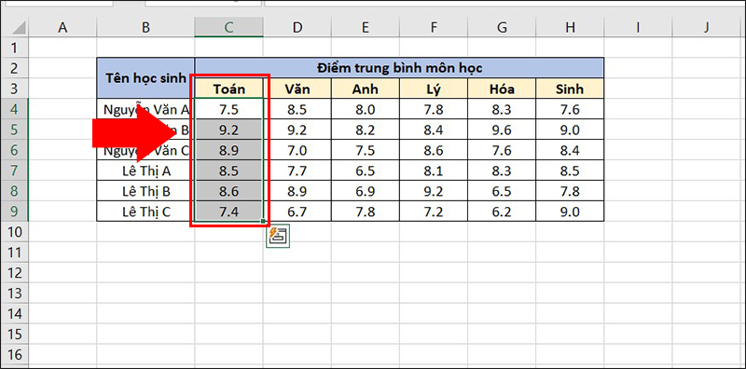Select column D header
The image size is (746, 369).
coord(297,28)
